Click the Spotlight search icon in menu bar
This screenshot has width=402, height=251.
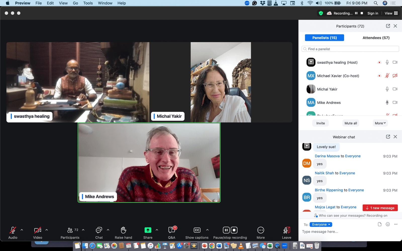pos(376,3)
